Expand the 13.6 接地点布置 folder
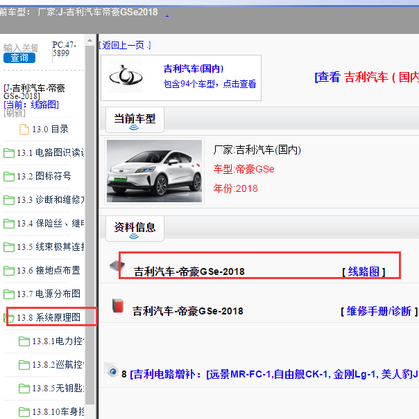Screen dimensions: 419x419 (49, 270)
